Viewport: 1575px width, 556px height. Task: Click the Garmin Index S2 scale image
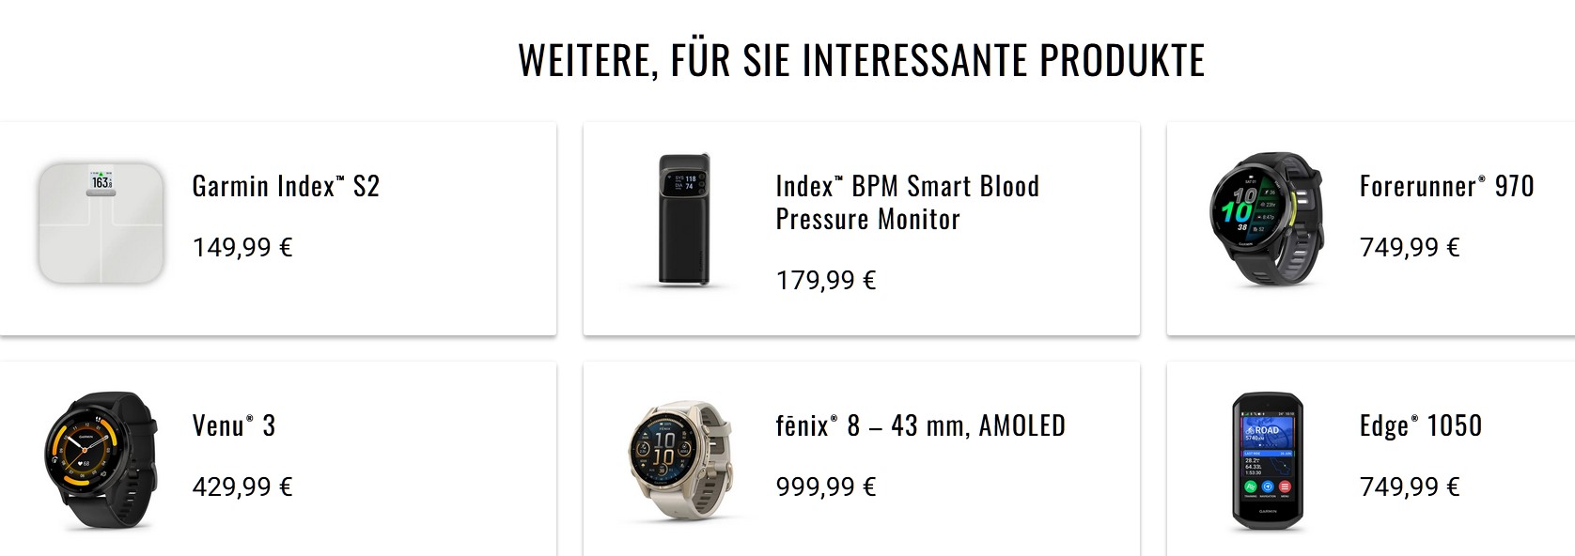[101, 223]
